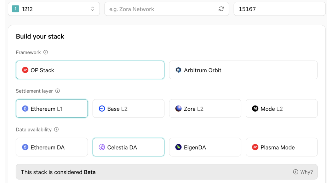Open the 1212 selector dropdown
The height and width of the screenshot is (183, 330).
[x=54, y=9]
